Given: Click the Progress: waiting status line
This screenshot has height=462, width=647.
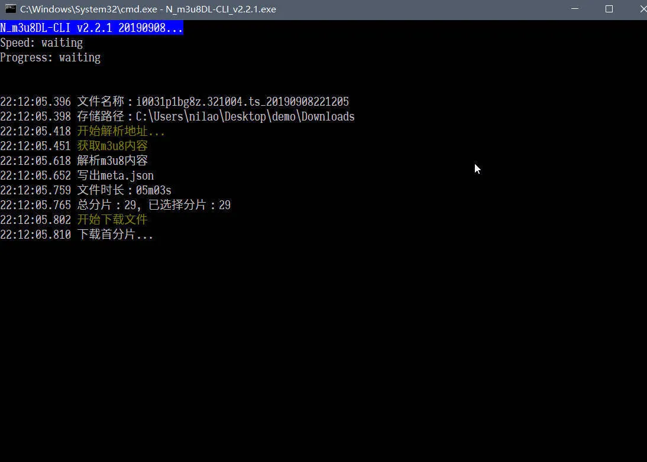Looking at the screenshot, I should pyautogui.click(x=50, y=57).
